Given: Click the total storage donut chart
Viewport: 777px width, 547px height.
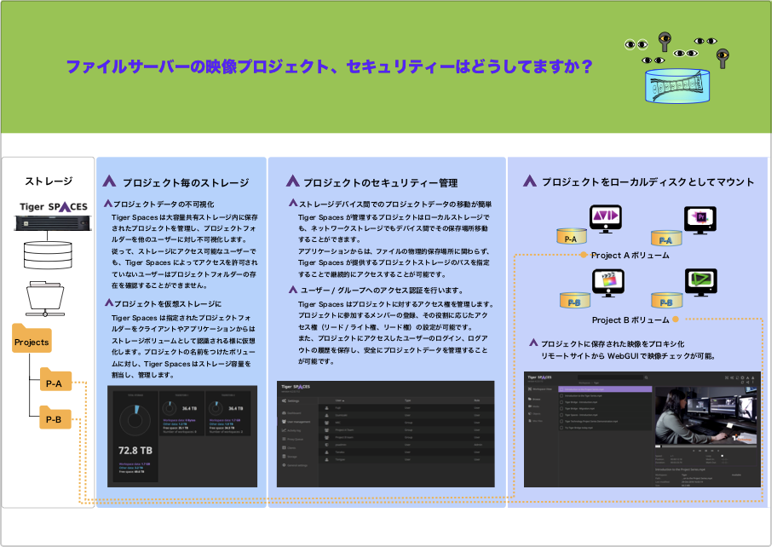Looking at the screenshot, I should coord(135,420).
